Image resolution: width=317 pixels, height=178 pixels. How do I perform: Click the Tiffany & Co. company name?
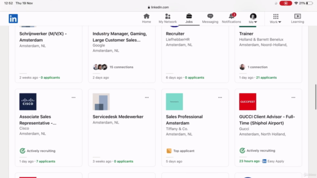[177, 129]
